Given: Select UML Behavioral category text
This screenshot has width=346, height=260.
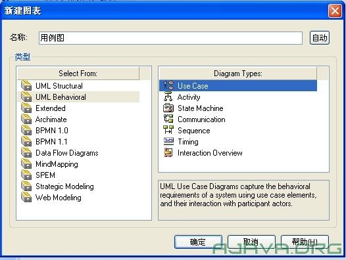Looking at the screenshot, I should point(61,97).
